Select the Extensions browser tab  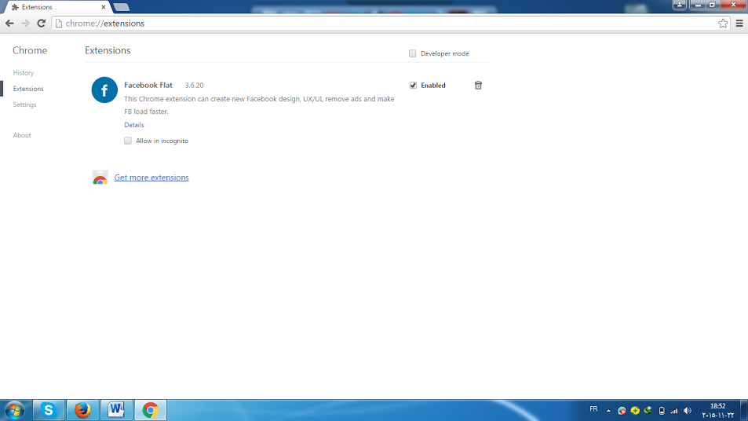click(x=57, y=7)
